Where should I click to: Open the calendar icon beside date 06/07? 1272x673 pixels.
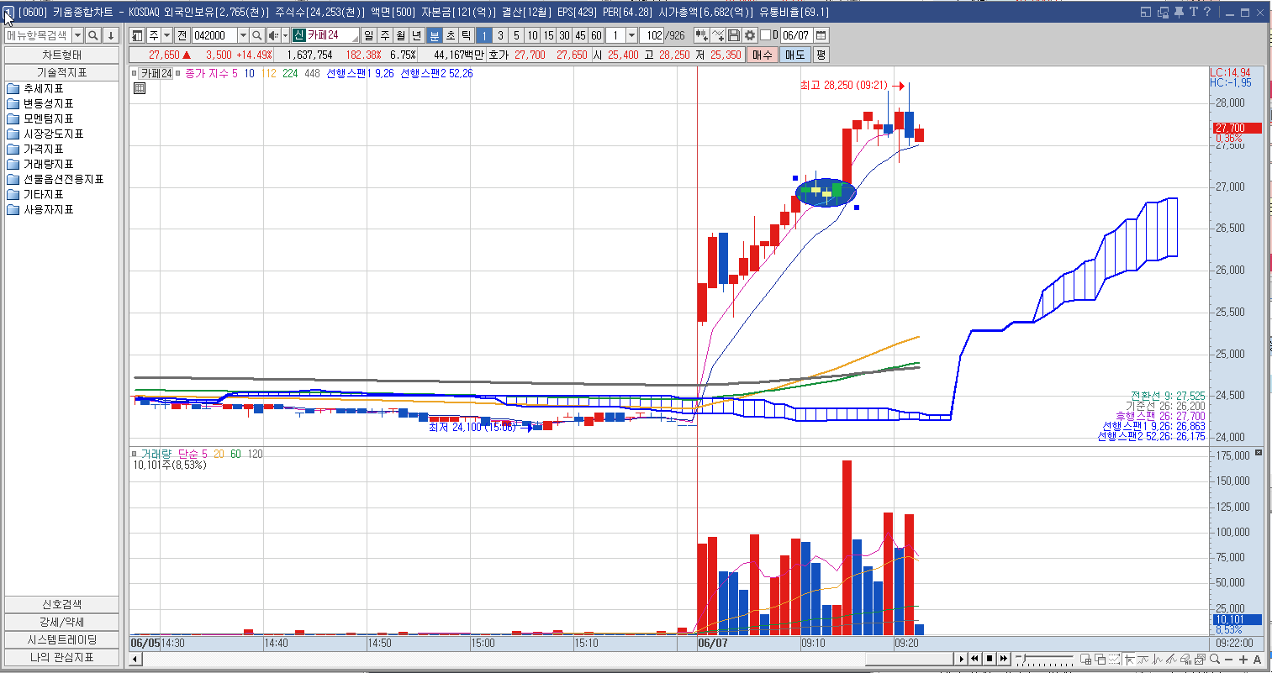click(x=821, y=35)
